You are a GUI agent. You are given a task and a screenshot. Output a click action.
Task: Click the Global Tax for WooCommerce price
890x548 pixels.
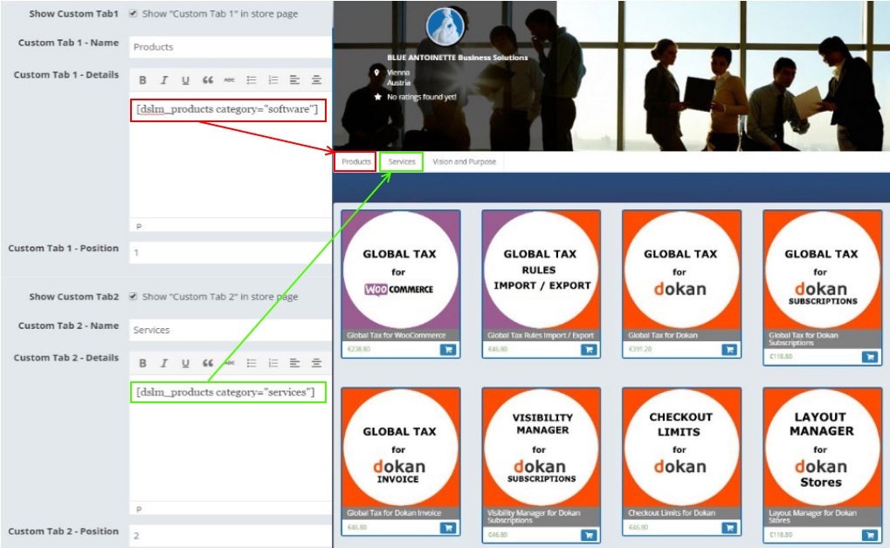359,349
